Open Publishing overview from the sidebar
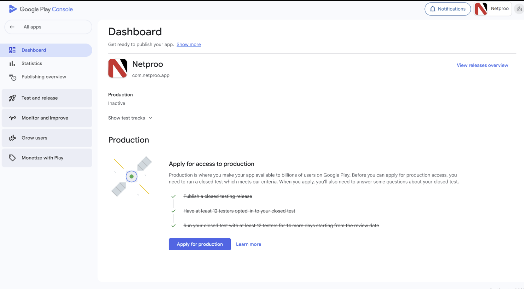The width and height of the screenshot is (524, 289). click(x=44, y=77)
